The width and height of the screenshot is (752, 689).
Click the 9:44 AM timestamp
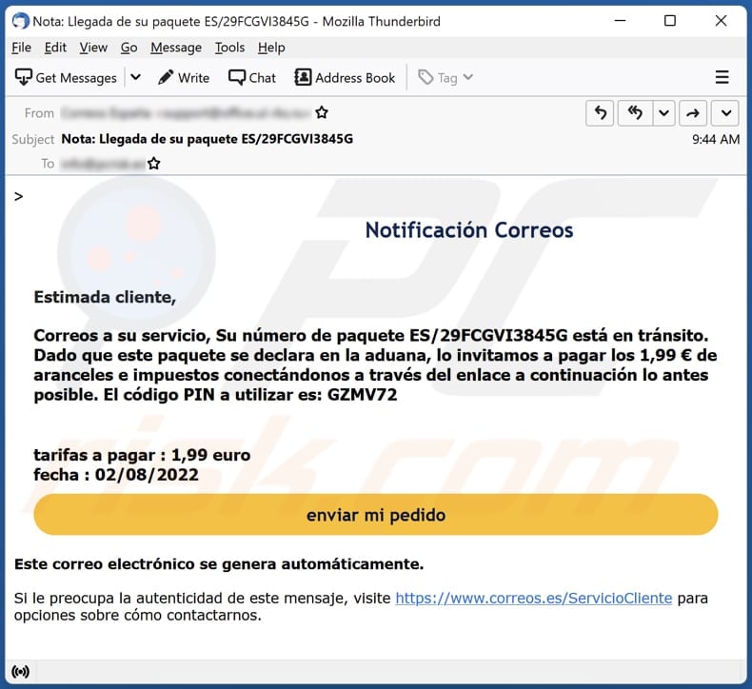[x=716, y=140]
